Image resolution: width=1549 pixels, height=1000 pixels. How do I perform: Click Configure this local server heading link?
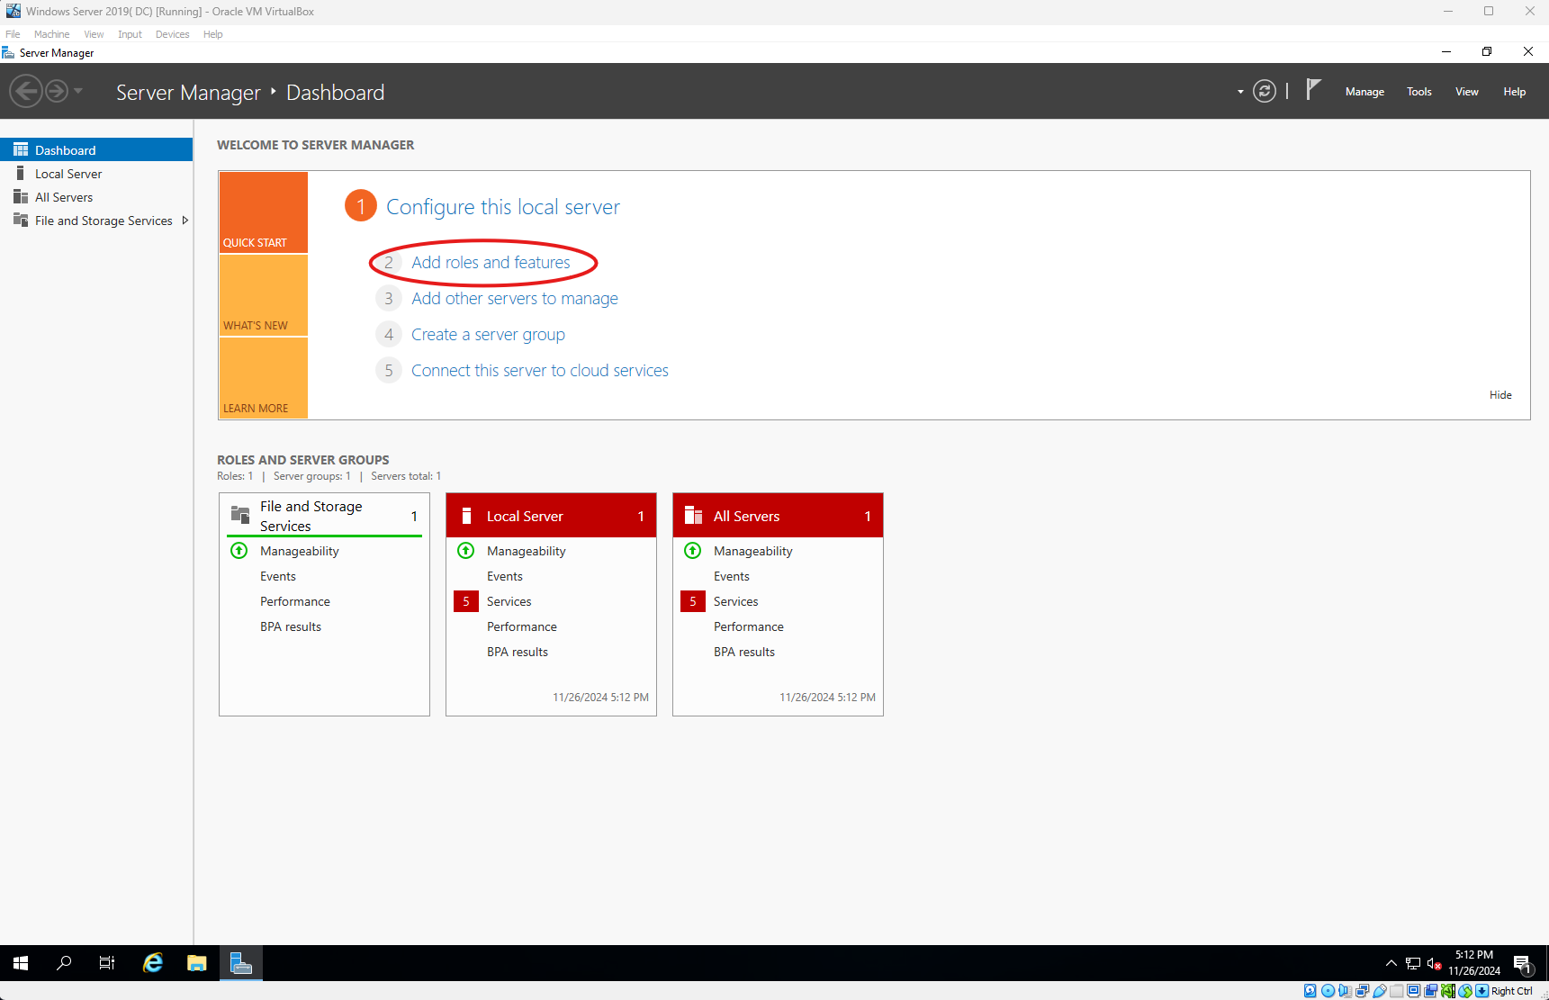(x=503, y=207)
